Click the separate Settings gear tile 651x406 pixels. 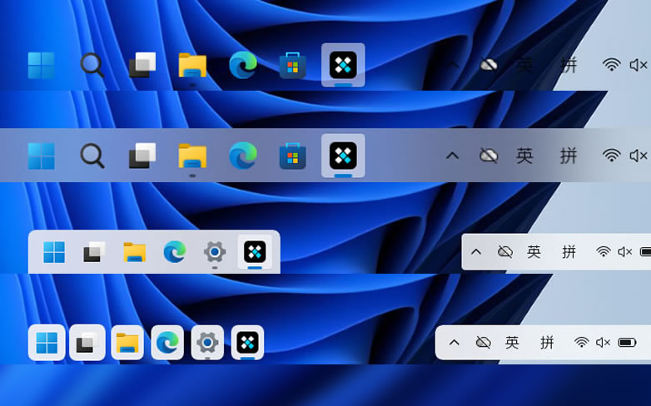click(207, 343)
